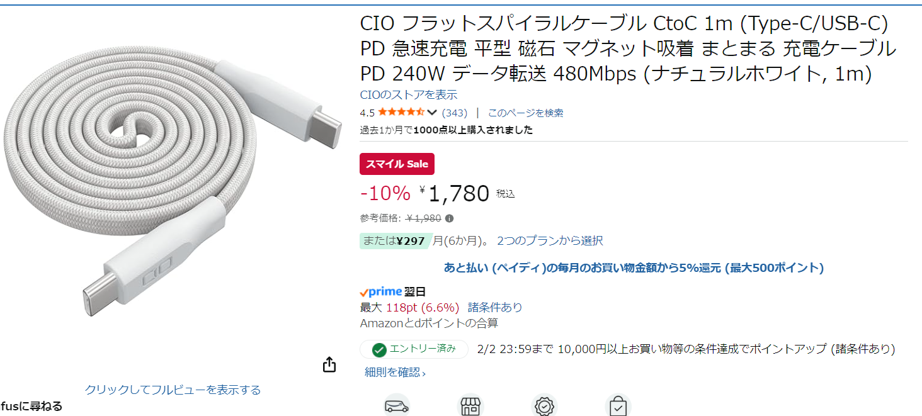This screenshot has width=922, height=416.
Task: Click the warranty badge icon
Action: click(x=543, y=406)
